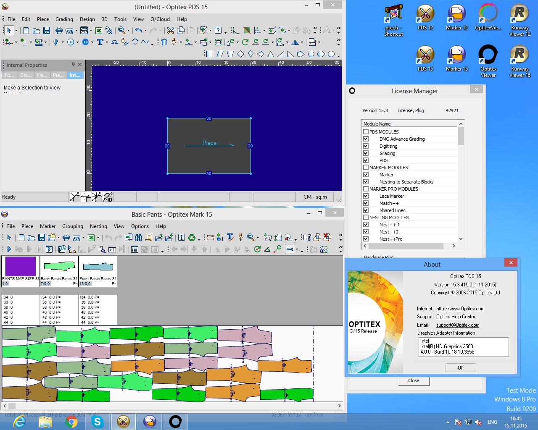Click the binoculars Find icon in Marker

tap(138, 237)
